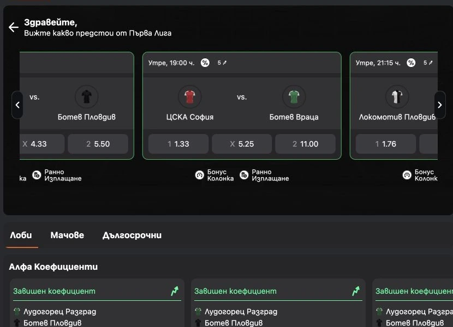Show previous matches with carousel left arrow
Screen dimensions: 453x327
(17, 105)
